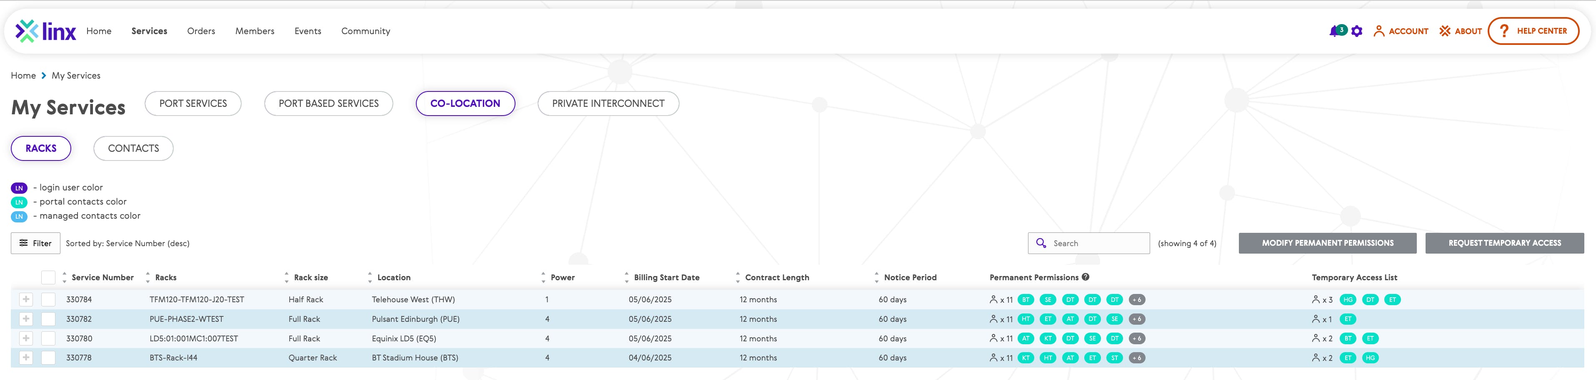Click the +6 badge for service 330784

(x=1136, y=300)
